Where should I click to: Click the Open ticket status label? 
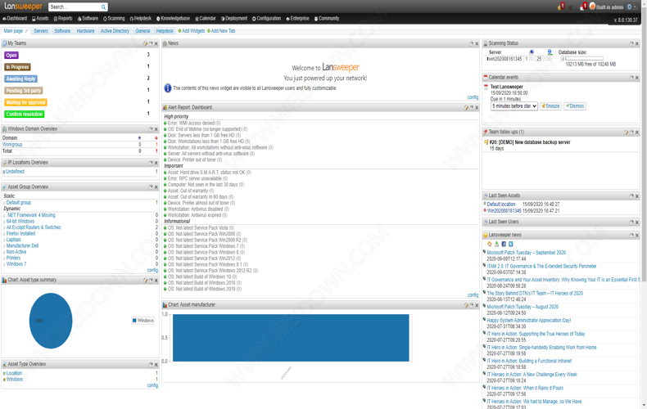pyautogui.click(x=11, y=56)
